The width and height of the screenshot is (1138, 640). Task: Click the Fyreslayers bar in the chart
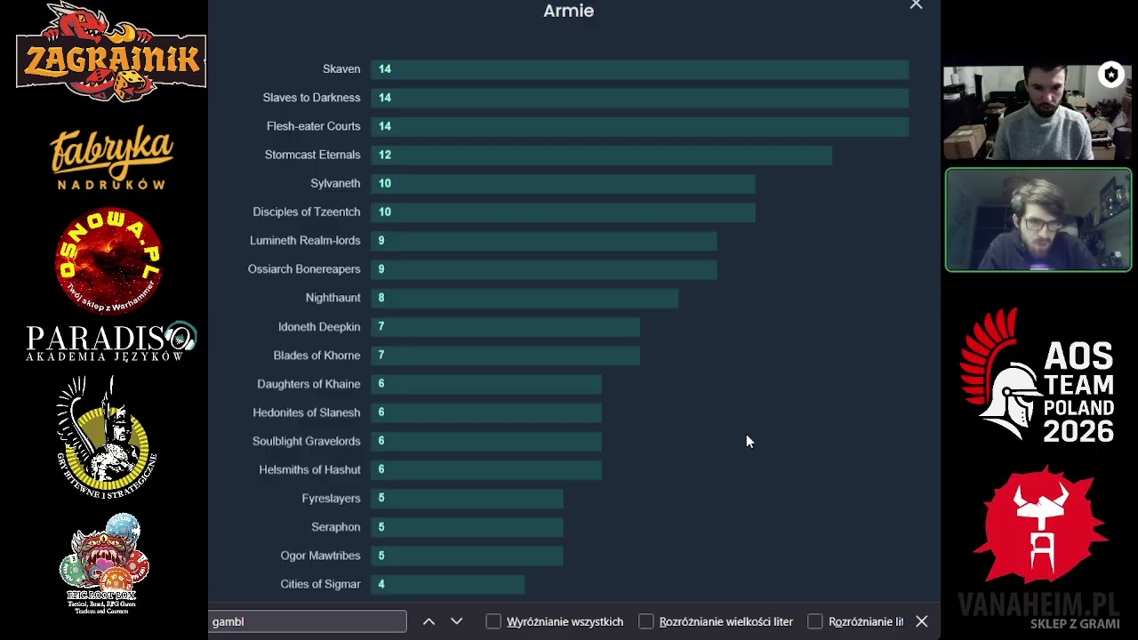click(468, 498)
